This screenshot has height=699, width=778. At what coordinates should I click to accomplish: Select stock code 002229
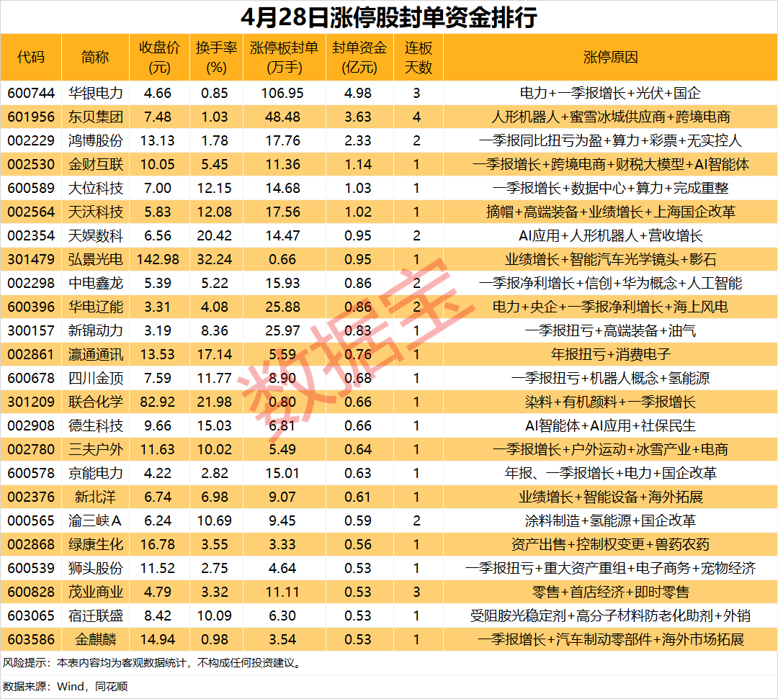pyautogui.click(x=31, y=140)
